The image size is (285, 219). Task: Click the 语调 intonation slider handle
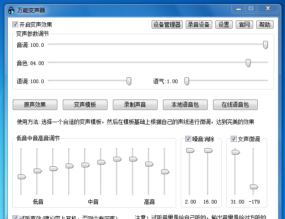click(x=129, y=81)
